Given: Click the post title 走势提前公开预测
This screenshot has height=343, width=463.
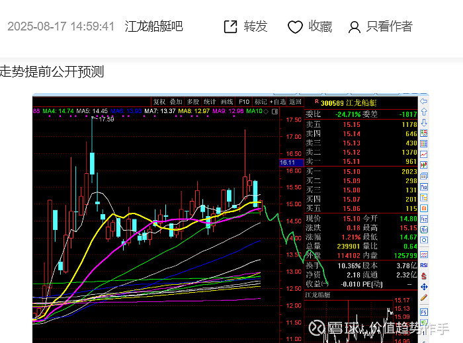Looking at the screenshot, I should tap(52, 71).
